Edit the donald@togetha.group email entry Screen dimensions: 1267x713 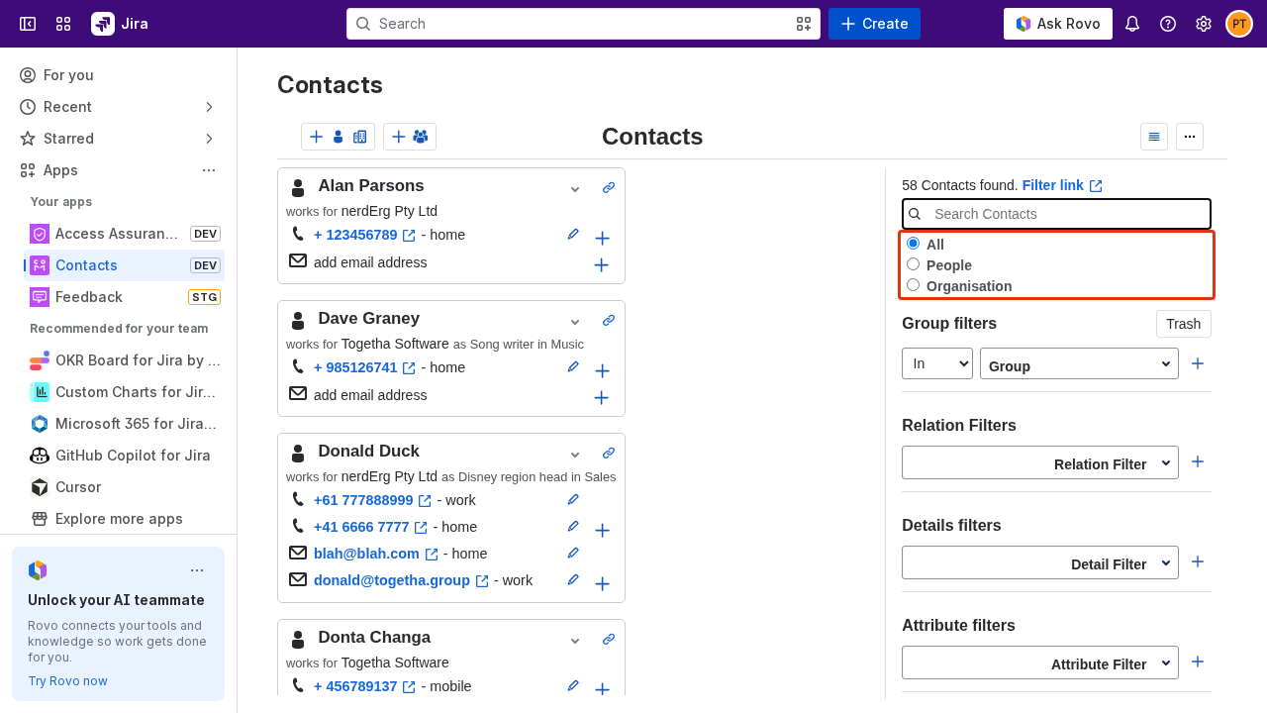pyautogui.click(x=573, y=580)
